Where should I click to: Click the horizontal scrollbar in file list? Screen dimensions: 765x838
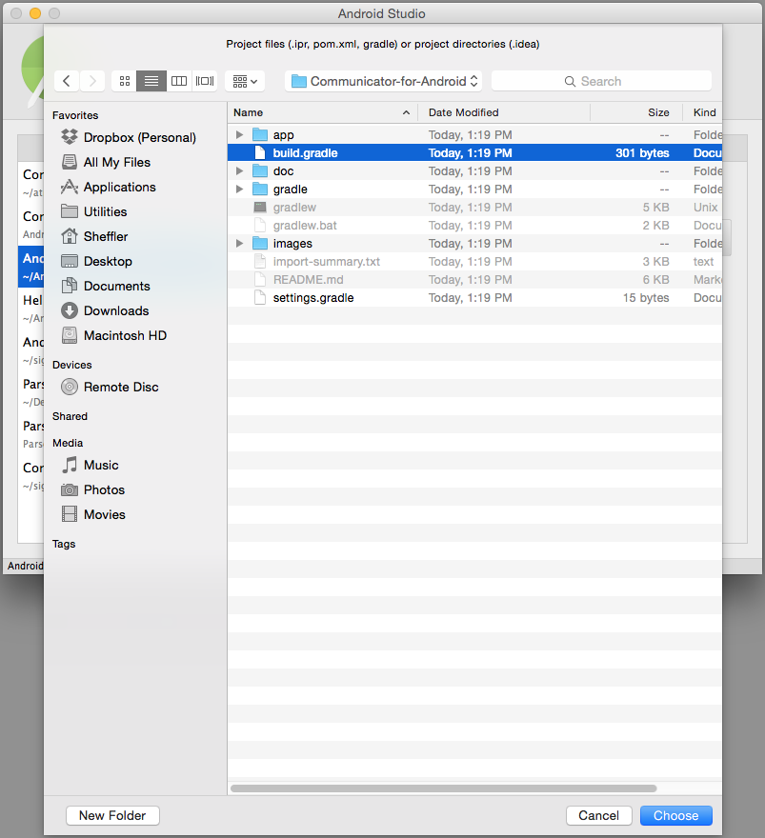[x=444, y=788]
